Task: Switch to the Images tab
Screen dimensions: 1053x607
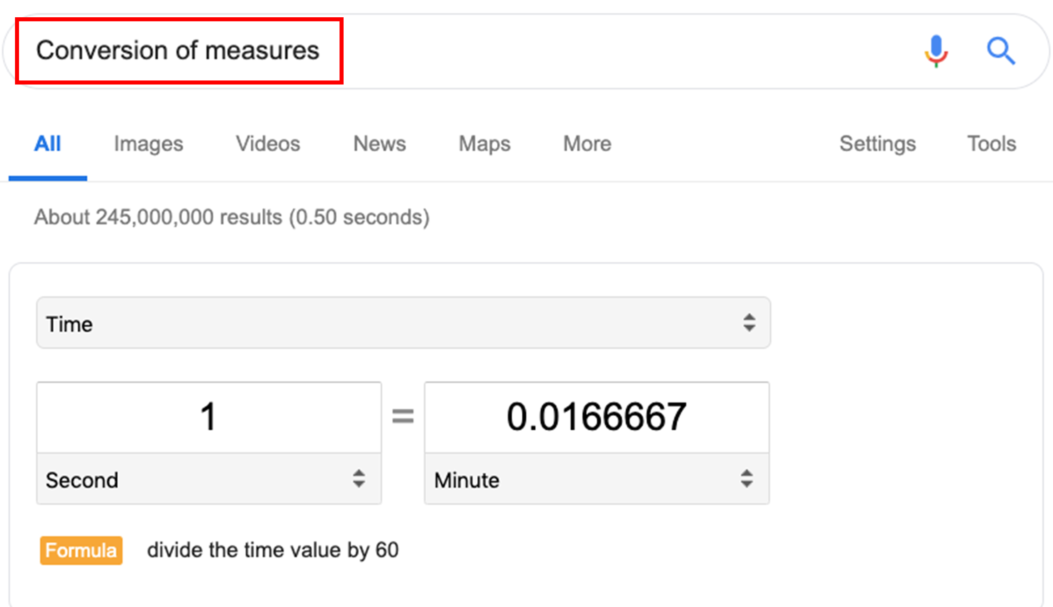Action: [149, 144]
